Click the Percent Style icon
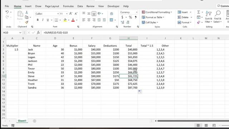This screenshot has height=129, width=229. point(130,17)
